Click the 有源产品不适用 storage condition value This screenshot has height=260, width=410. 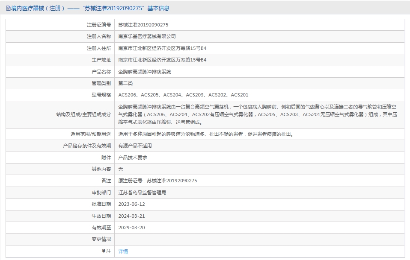135,146
